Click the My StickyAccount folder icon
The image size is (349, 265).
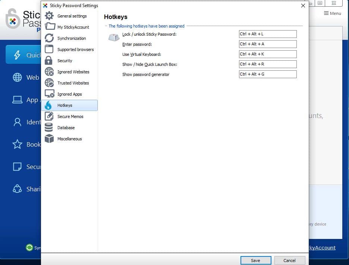(50, 26)
